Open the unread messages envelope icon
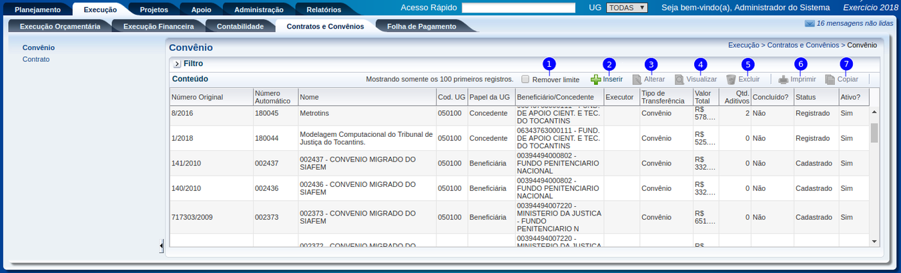Image resolution: width=901 pixels, height=273 pixels. pyautogui.click(x=810, y=23)
